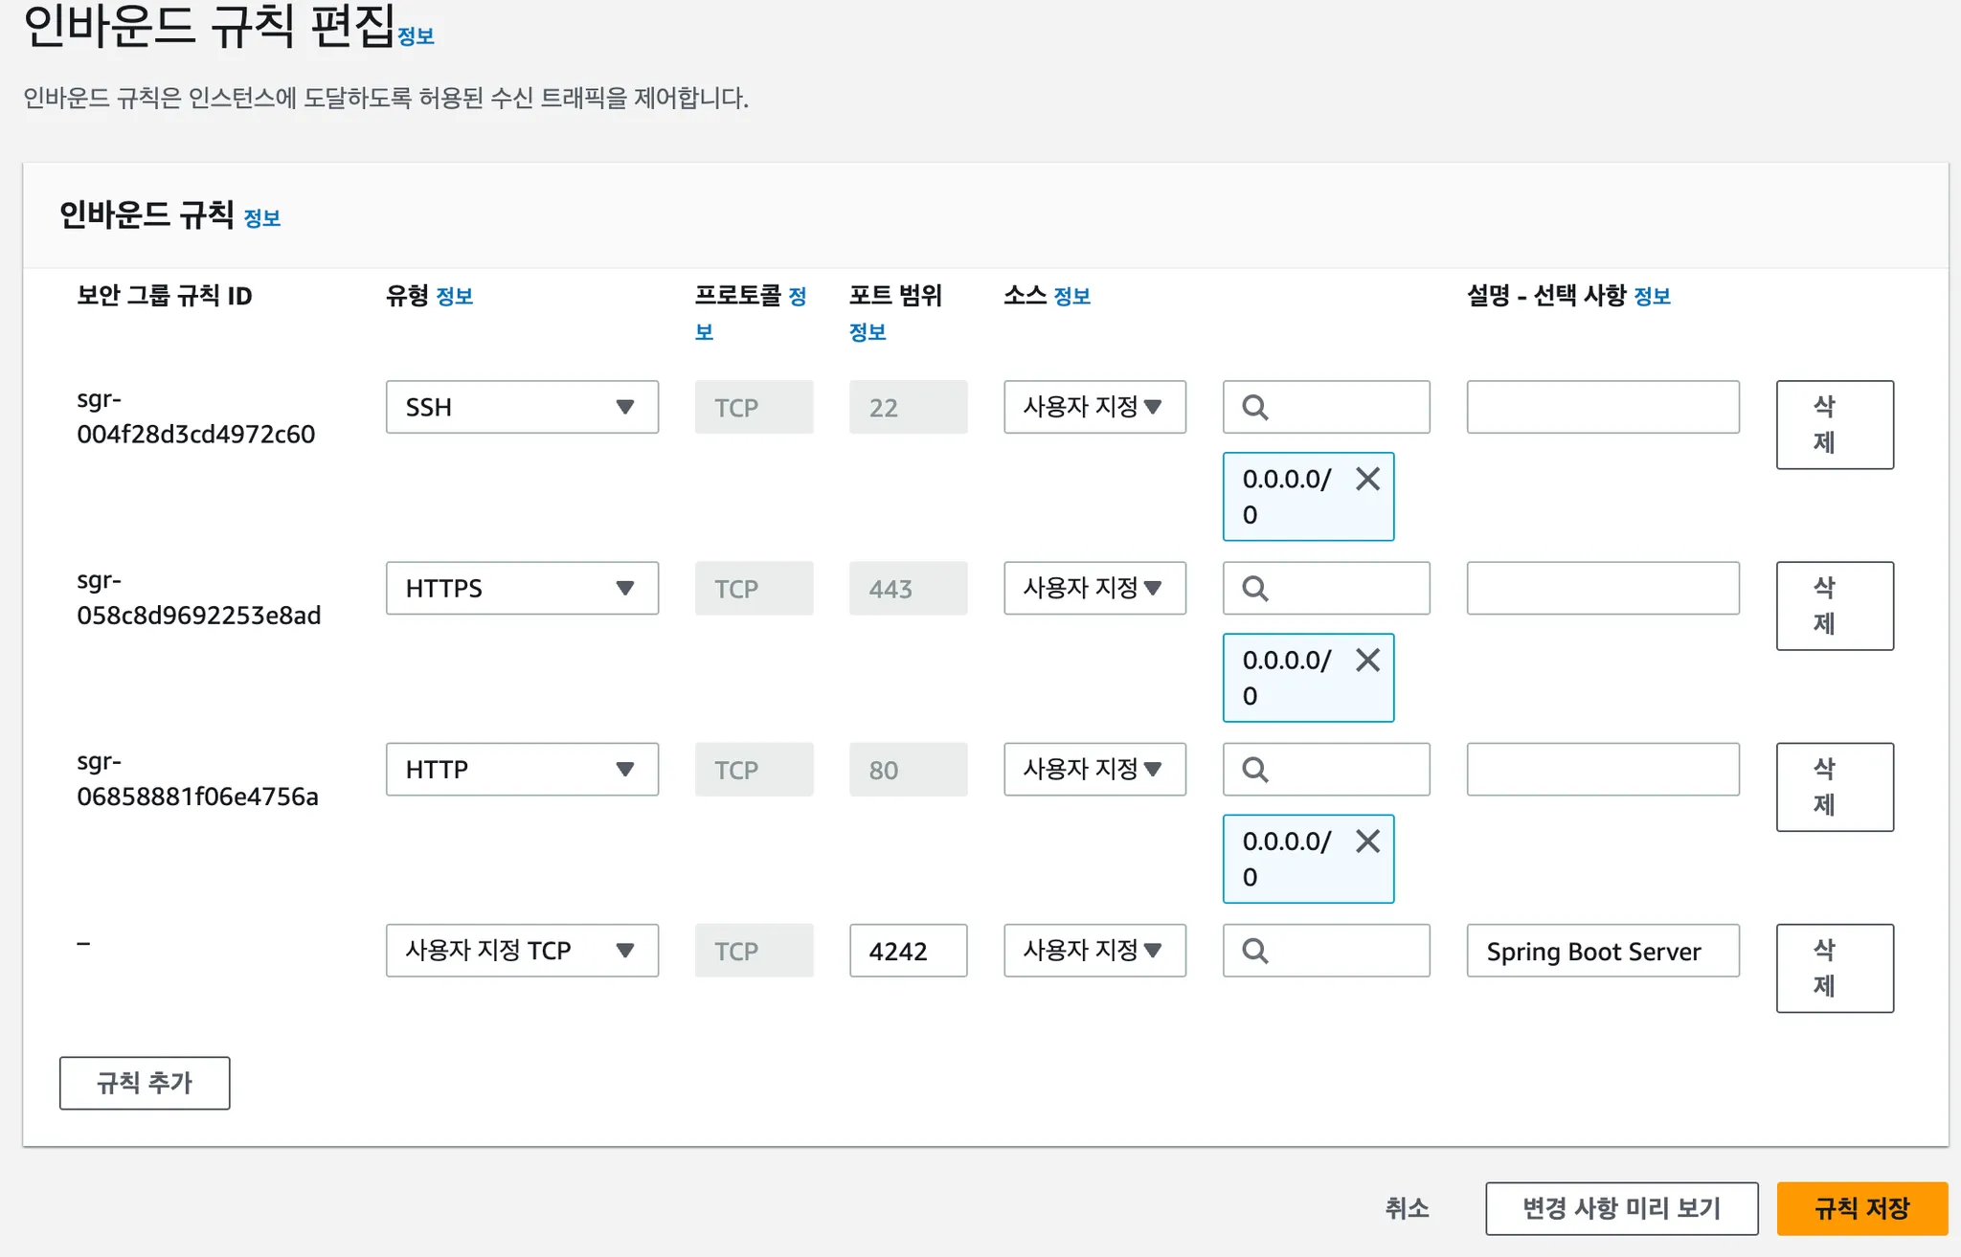Expand the 사용자 지정 TCP type dropdown

pyautogui.click(x=522, y=951)
